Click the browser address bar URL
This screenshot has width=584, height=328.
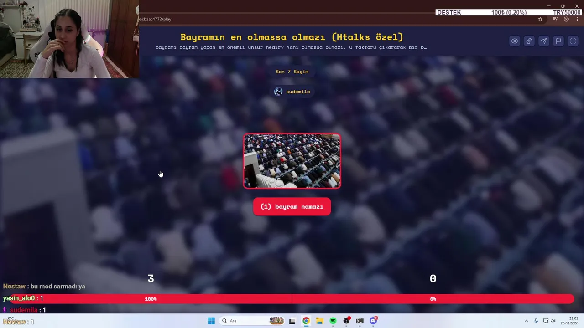point(154,19)
